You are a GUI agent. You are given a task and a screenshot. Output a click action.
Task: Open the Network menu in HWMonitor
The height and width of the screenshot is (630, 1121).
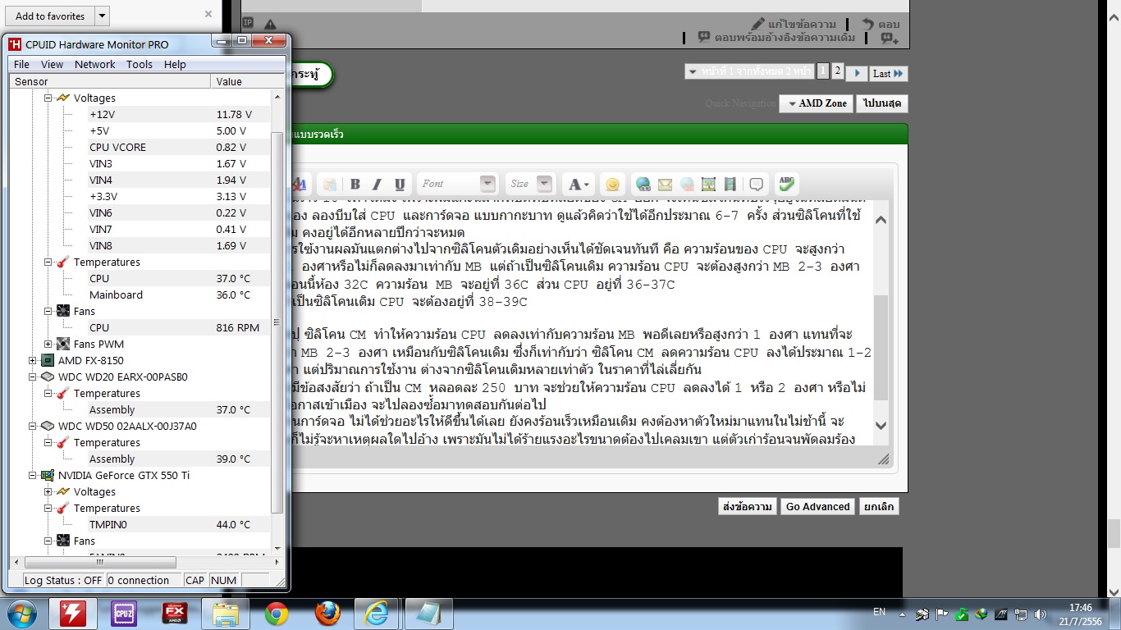[x=95, y=64]
